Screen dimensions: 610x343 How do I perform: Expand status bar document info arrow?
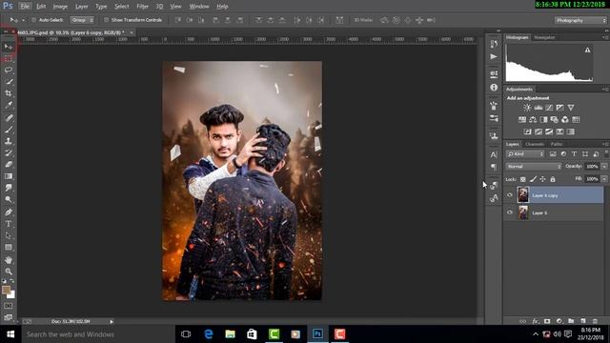pyautogui.click(x=112, y=322)
